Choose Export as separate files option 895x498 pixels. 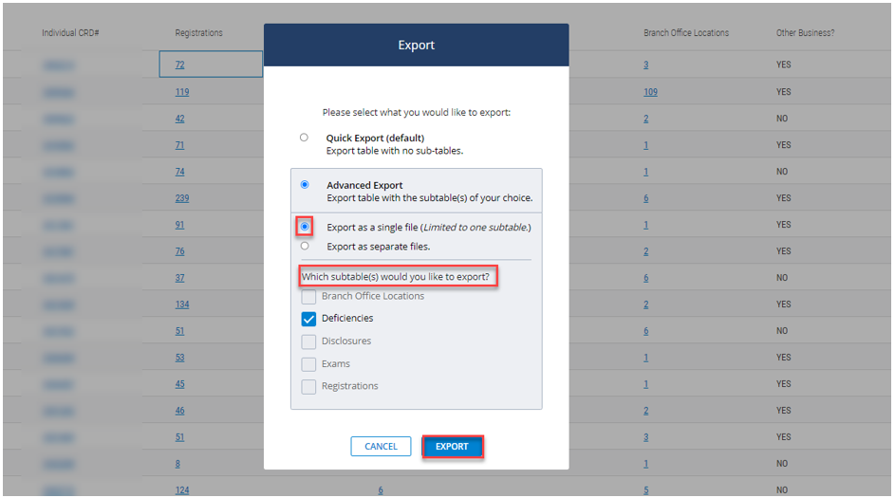click(304, 246)
